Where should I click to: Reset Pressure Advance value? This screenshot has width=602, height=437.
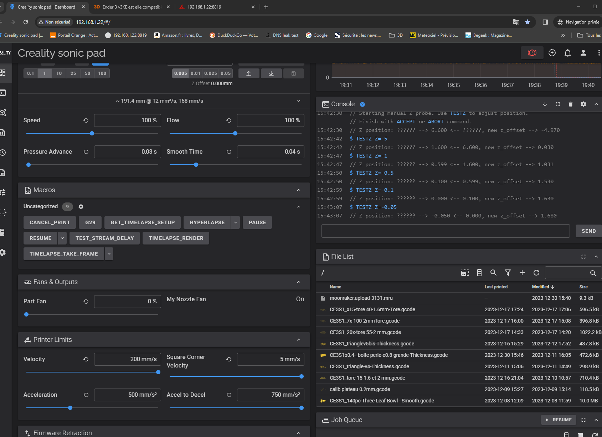[86, 152]
